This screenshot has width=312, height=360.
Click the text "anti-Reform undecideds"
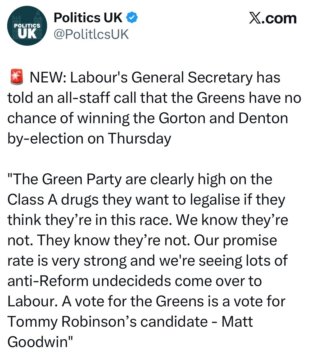coord(89,281)
